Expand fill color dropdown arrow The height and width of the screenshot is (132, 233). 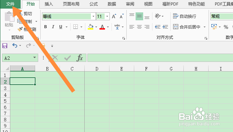[96, 27]
